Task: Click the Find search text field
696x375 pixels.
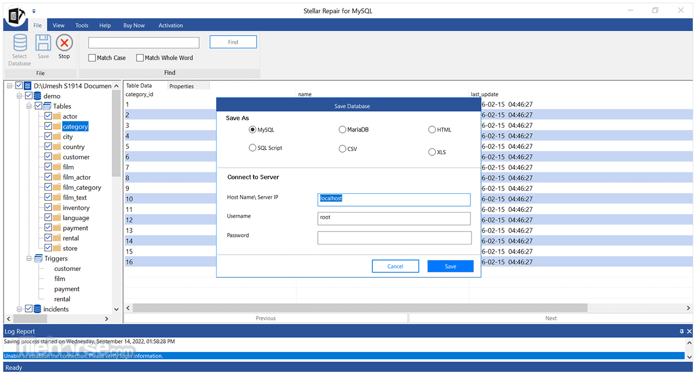Action: coord(144,42)
